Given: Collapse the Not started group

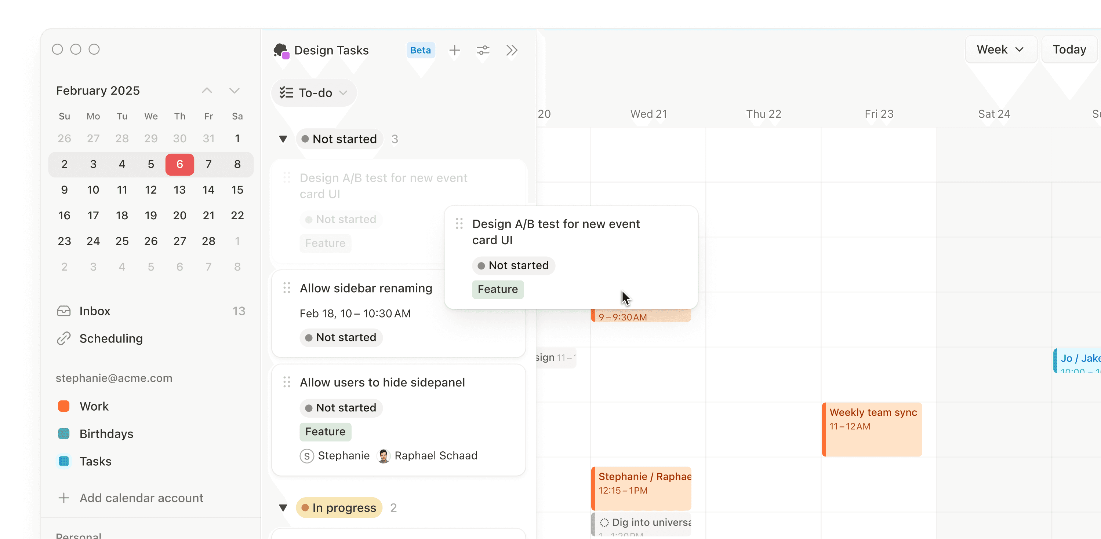Looking at the screenshot, I should [283, 139].
